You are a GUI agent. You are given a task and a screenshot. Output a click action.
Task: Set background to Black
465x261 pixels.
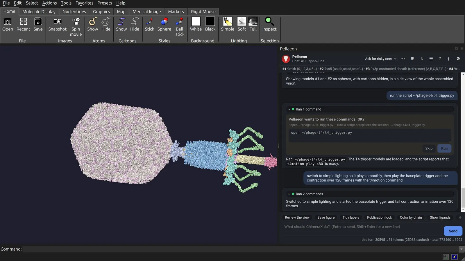click(210, 24)
